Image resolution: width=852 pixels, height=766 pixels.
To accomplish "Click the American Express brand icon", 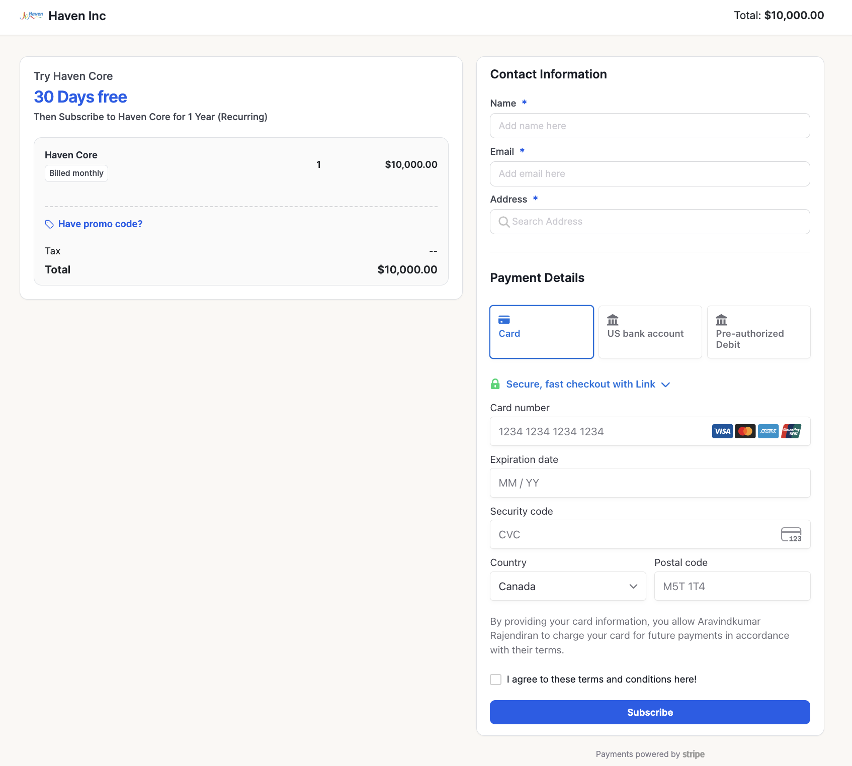I will click(x=768, y=431).
